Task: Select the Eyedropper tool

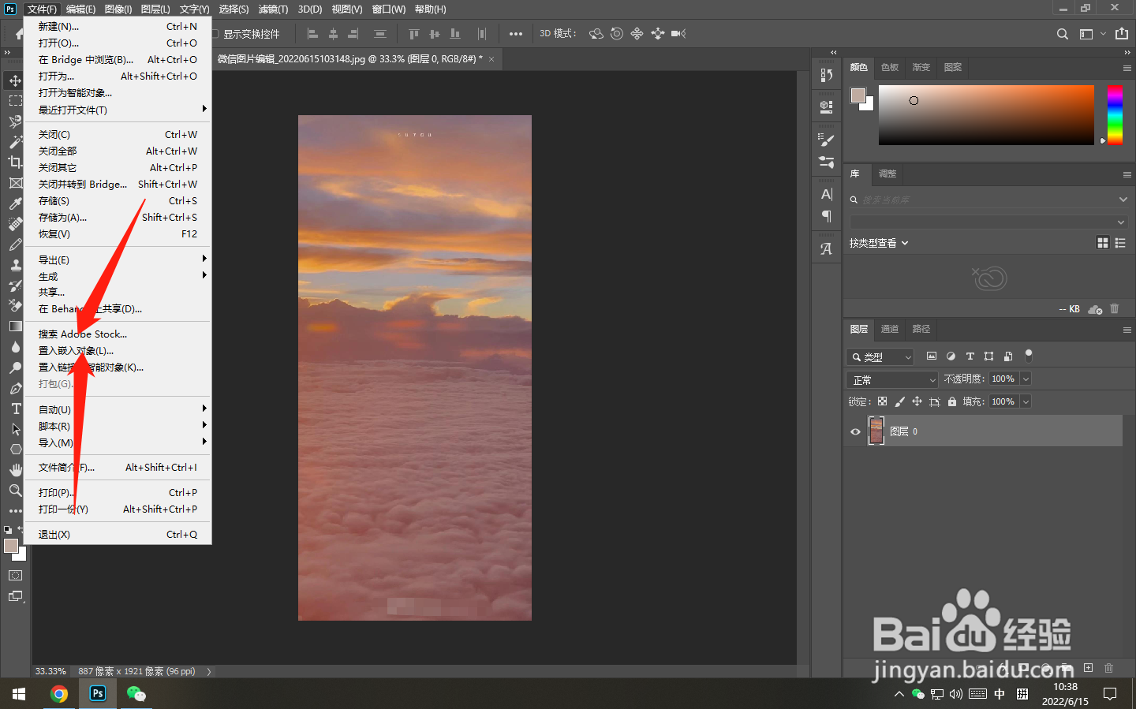Action: pyautogui.click(x=15, y=203)
